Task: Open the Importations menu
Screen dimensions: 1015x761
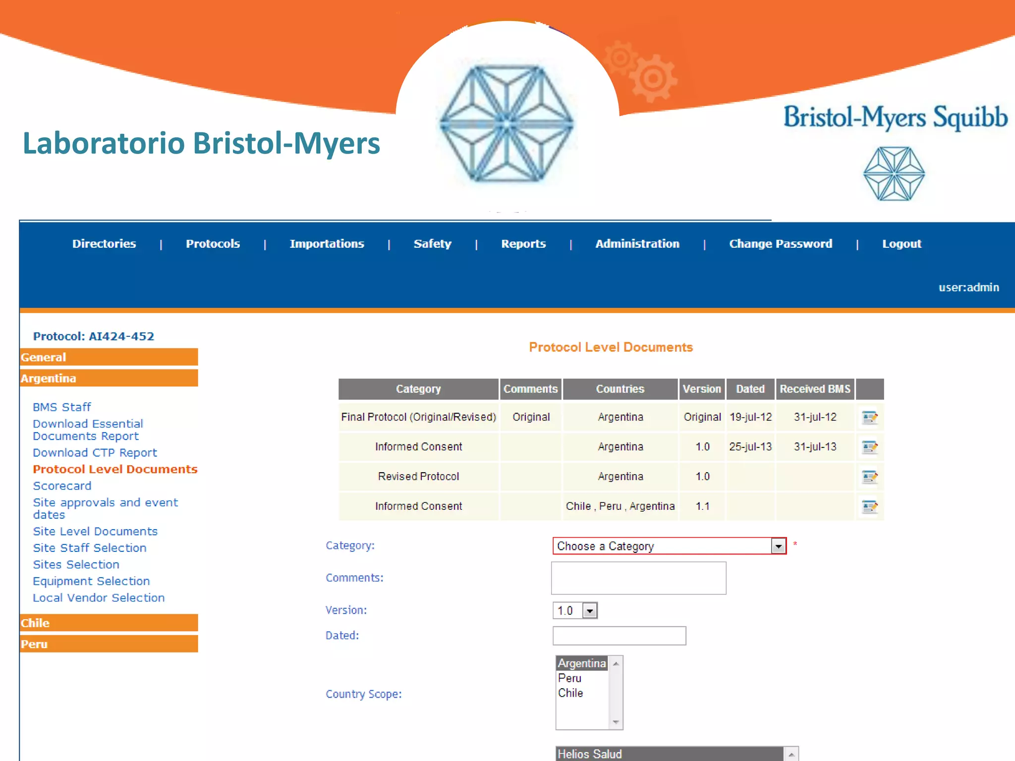Action: point(327,244)
